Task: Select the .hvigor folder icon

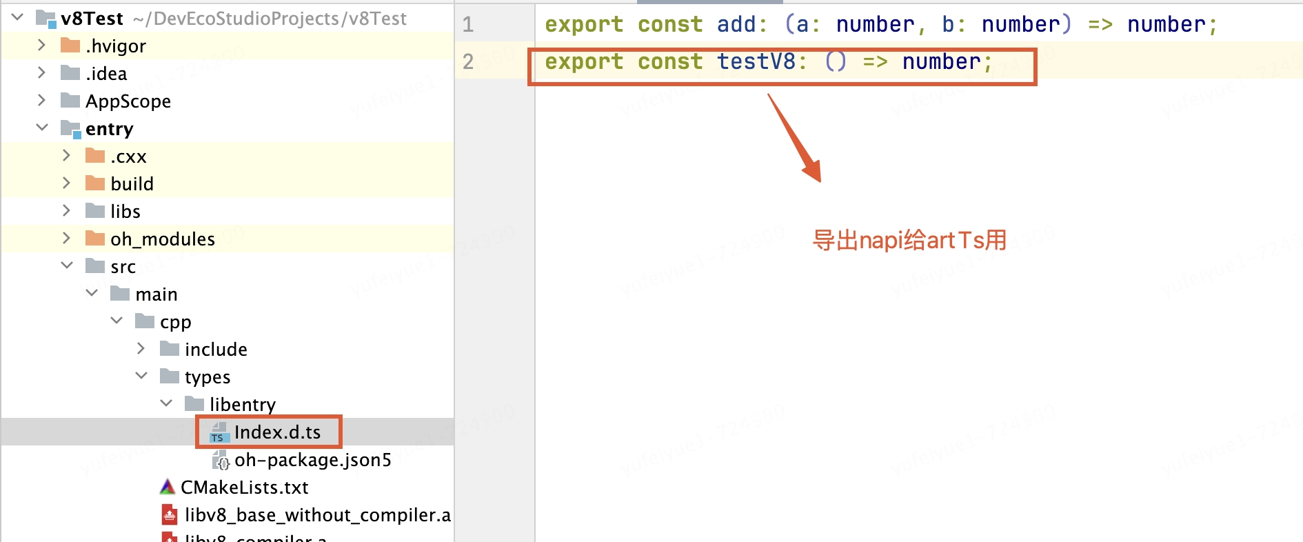Action: [x=70, y=46]
